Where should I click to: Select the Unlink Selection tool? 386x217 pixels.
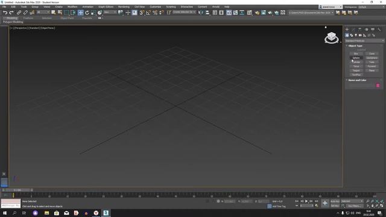[25, 13]
